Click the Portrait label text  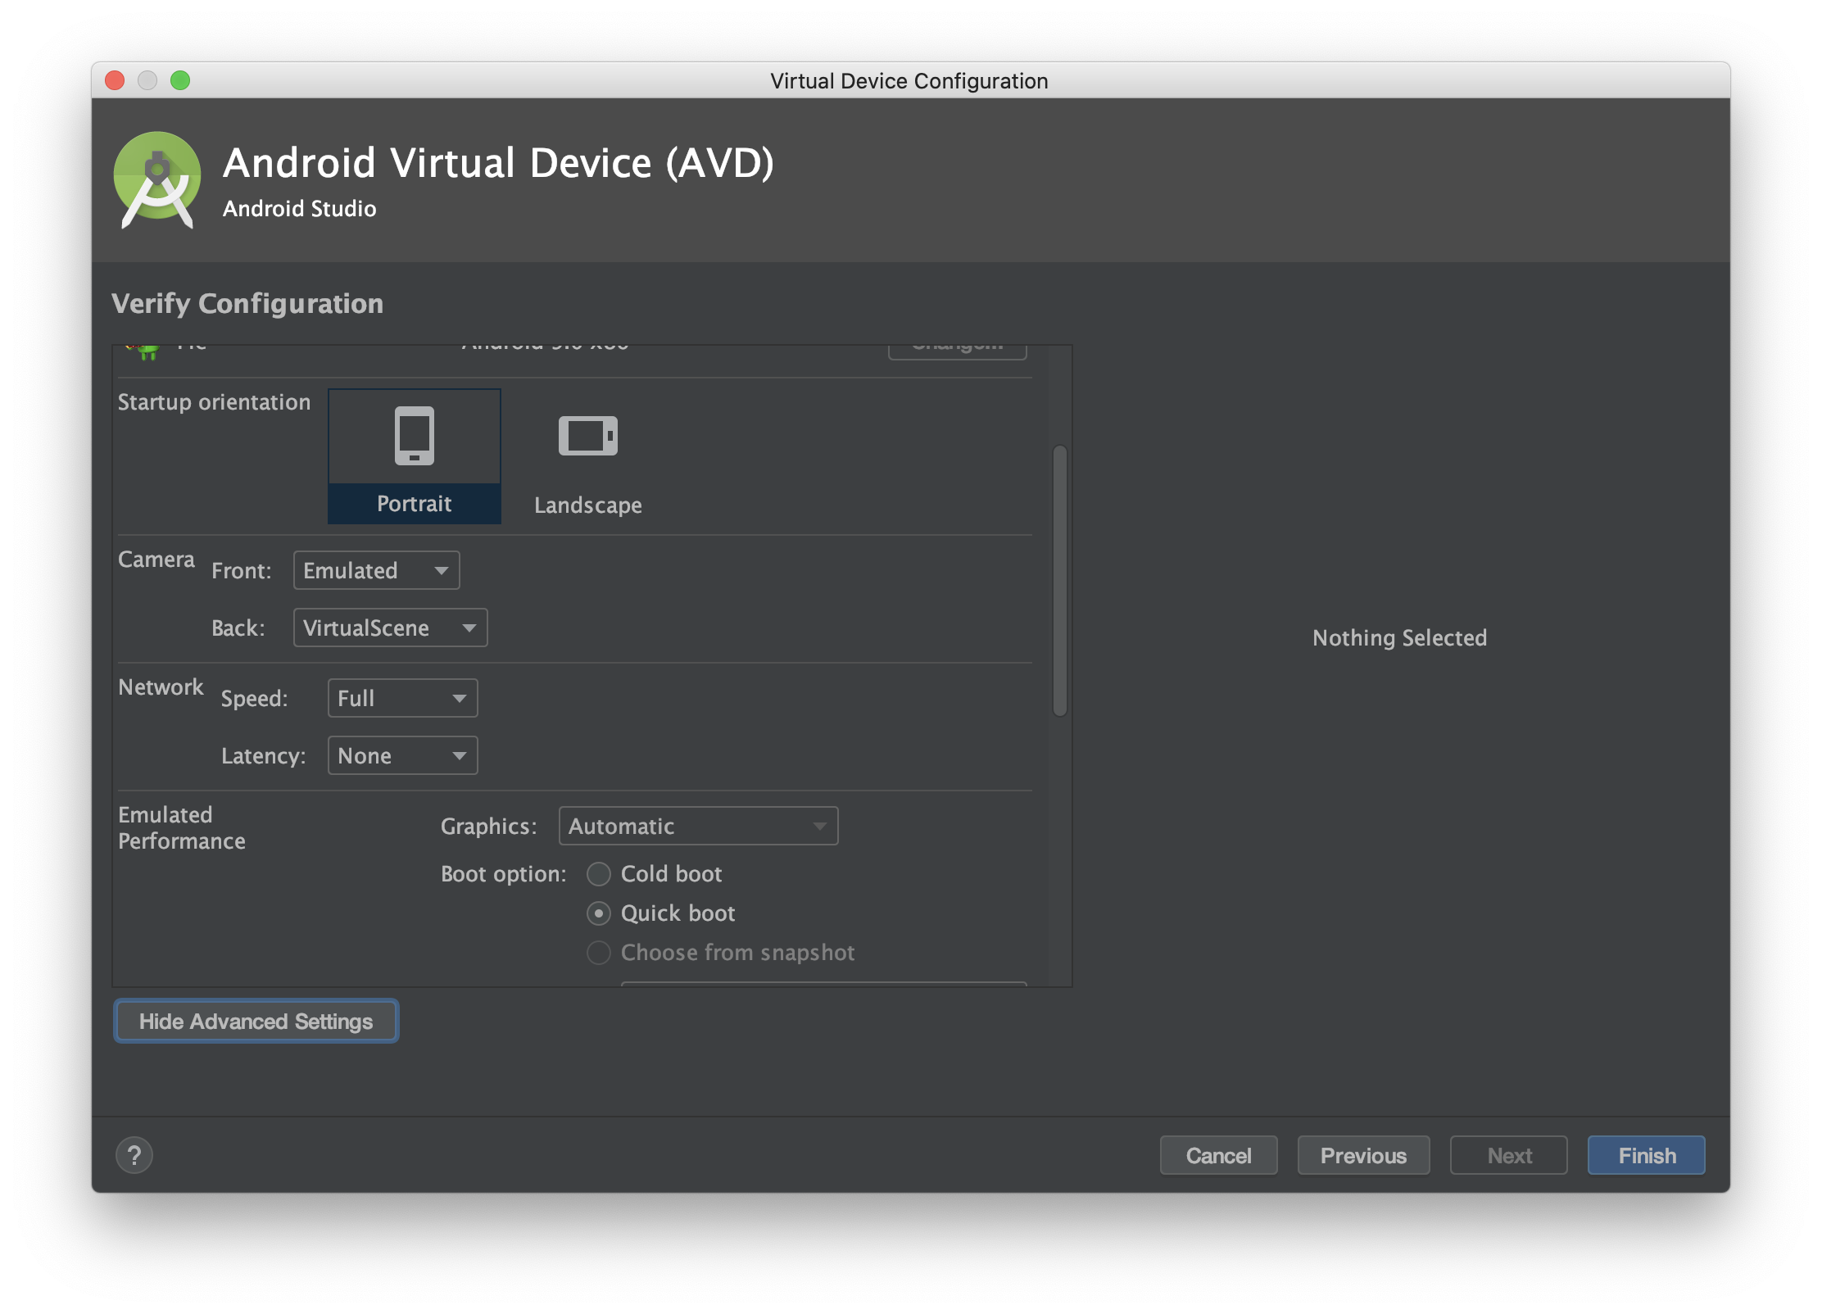coord(414,503)
